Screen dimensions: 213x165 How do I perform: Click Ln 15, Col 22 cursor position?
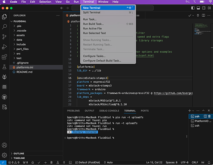(154, 162)
